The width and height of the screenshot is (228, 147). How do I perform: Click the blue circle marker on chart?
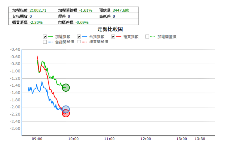click(66, 109)
